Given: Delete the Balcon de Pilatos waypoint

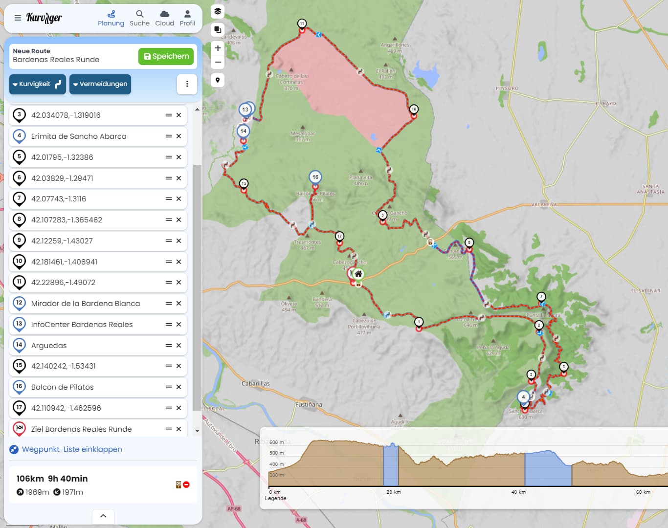Looking at the screenshot, I should pyautogui.click(x=179, y=387).
